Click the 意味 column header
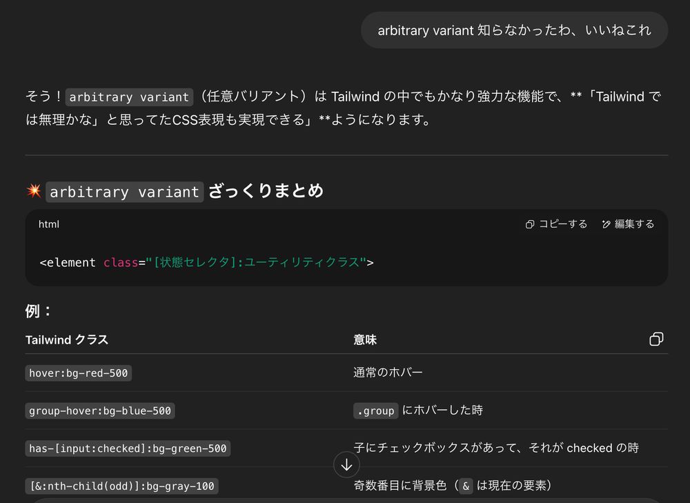The width and height of the screenshot is (690, 503). click(365, 339)
